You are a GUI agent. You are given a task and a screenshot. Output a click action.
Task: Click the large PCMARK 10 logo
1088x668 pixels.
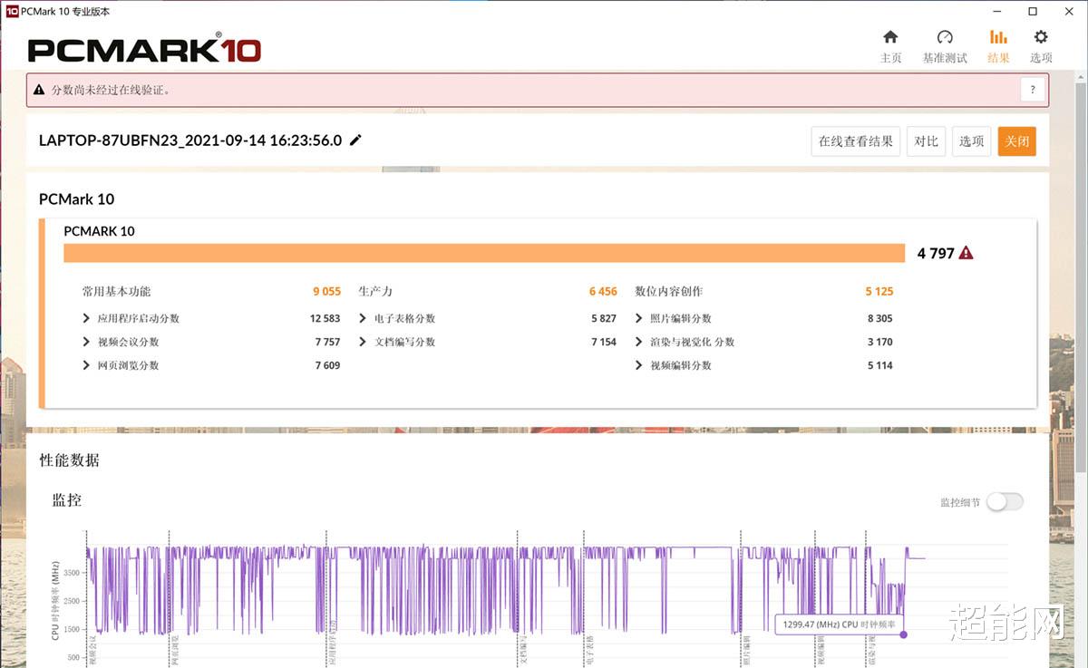pos(145,50)
